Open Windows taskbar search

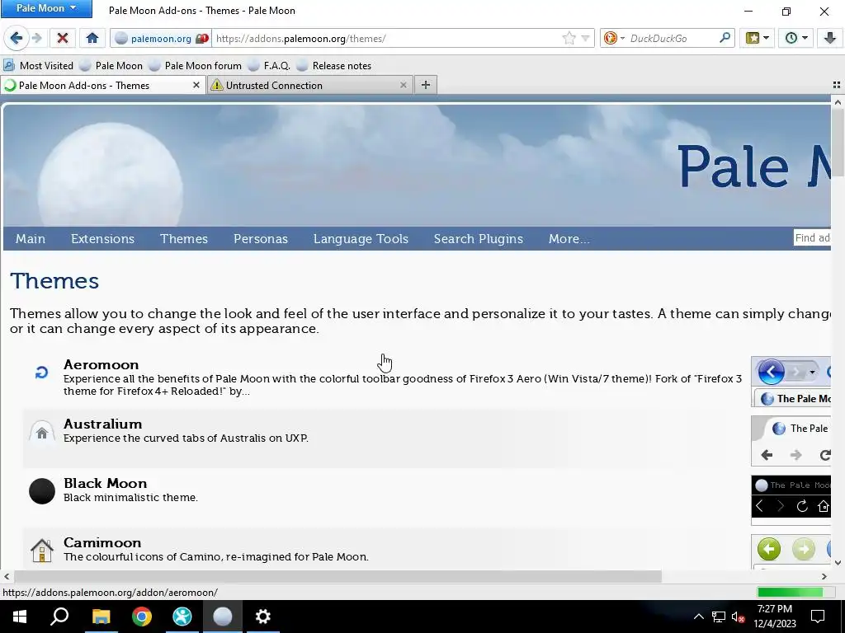[x=59, y=617]
